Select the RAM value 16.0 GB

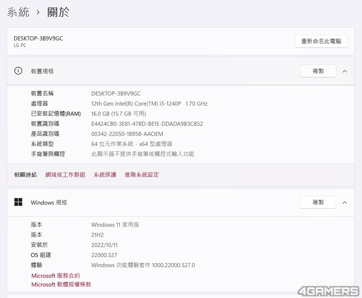point(119,114)
